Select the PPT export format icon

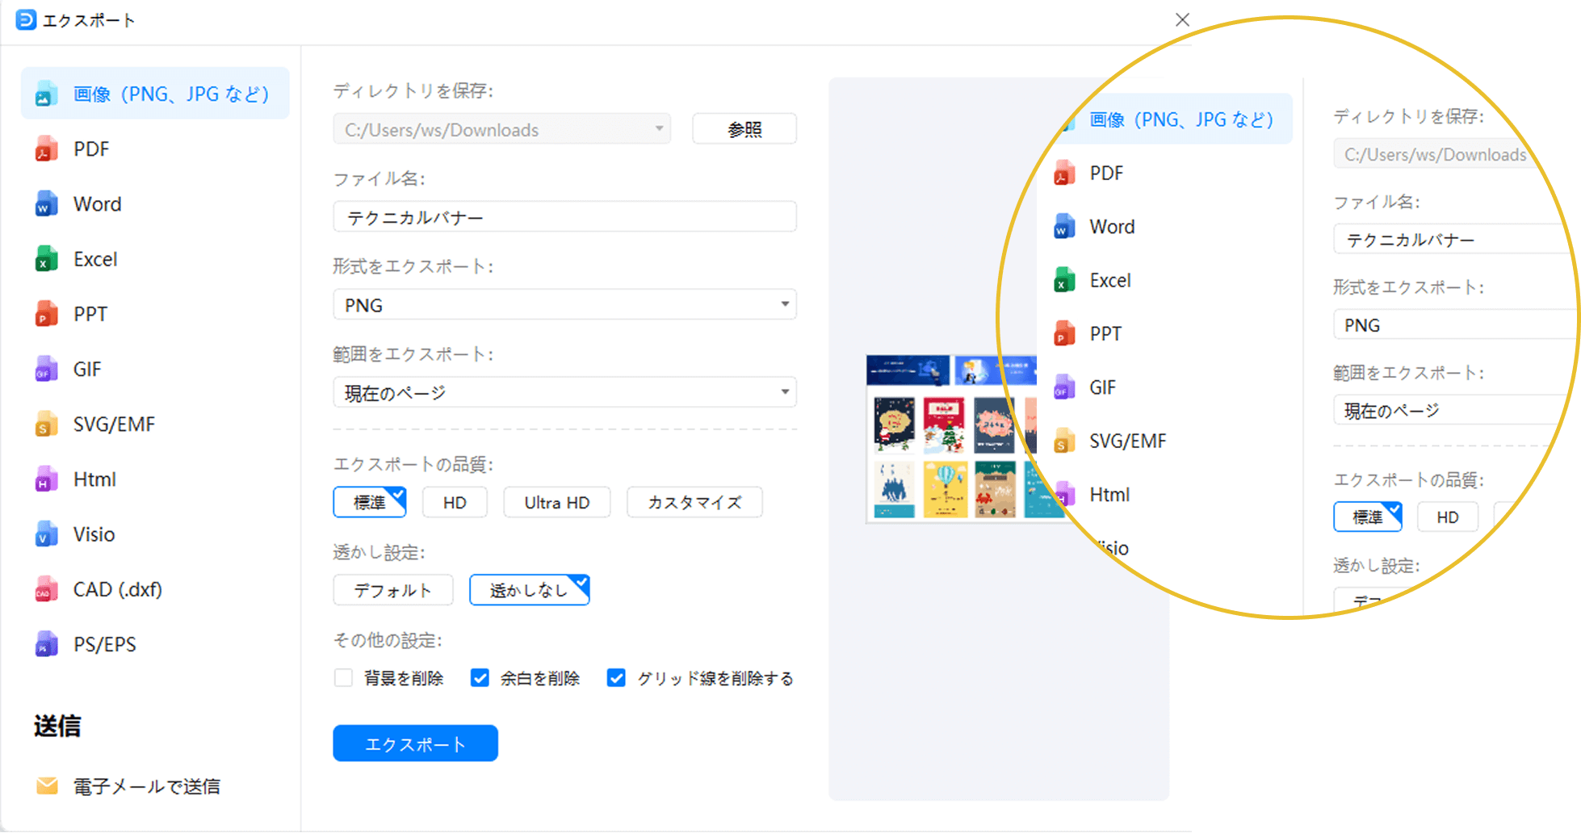(x=46, y=313)
